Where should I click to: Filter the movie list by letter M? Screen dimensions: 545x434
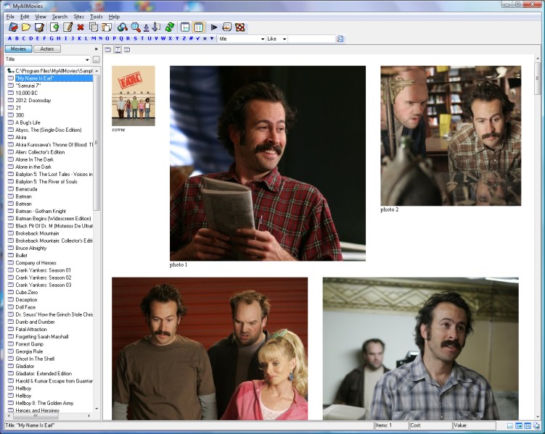coord(94,38)
